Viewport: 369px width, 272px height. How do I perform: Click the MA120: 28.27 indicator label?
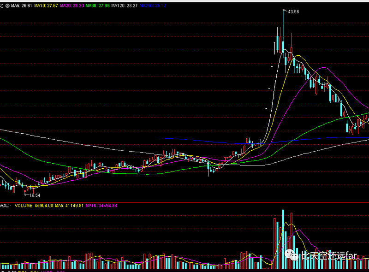click(x=131, y=5)
